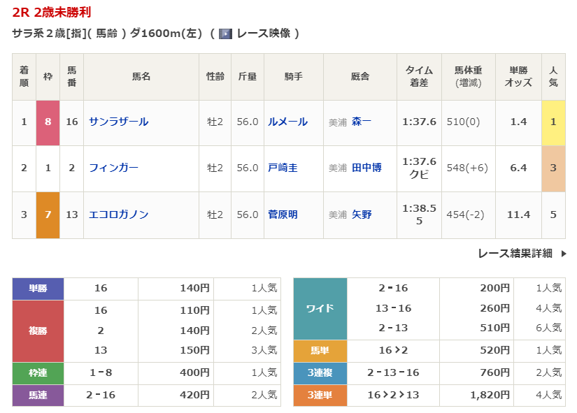Open the レース結果詳細 link
Viewport: 577px width, 413px height.
coord(515,254)
